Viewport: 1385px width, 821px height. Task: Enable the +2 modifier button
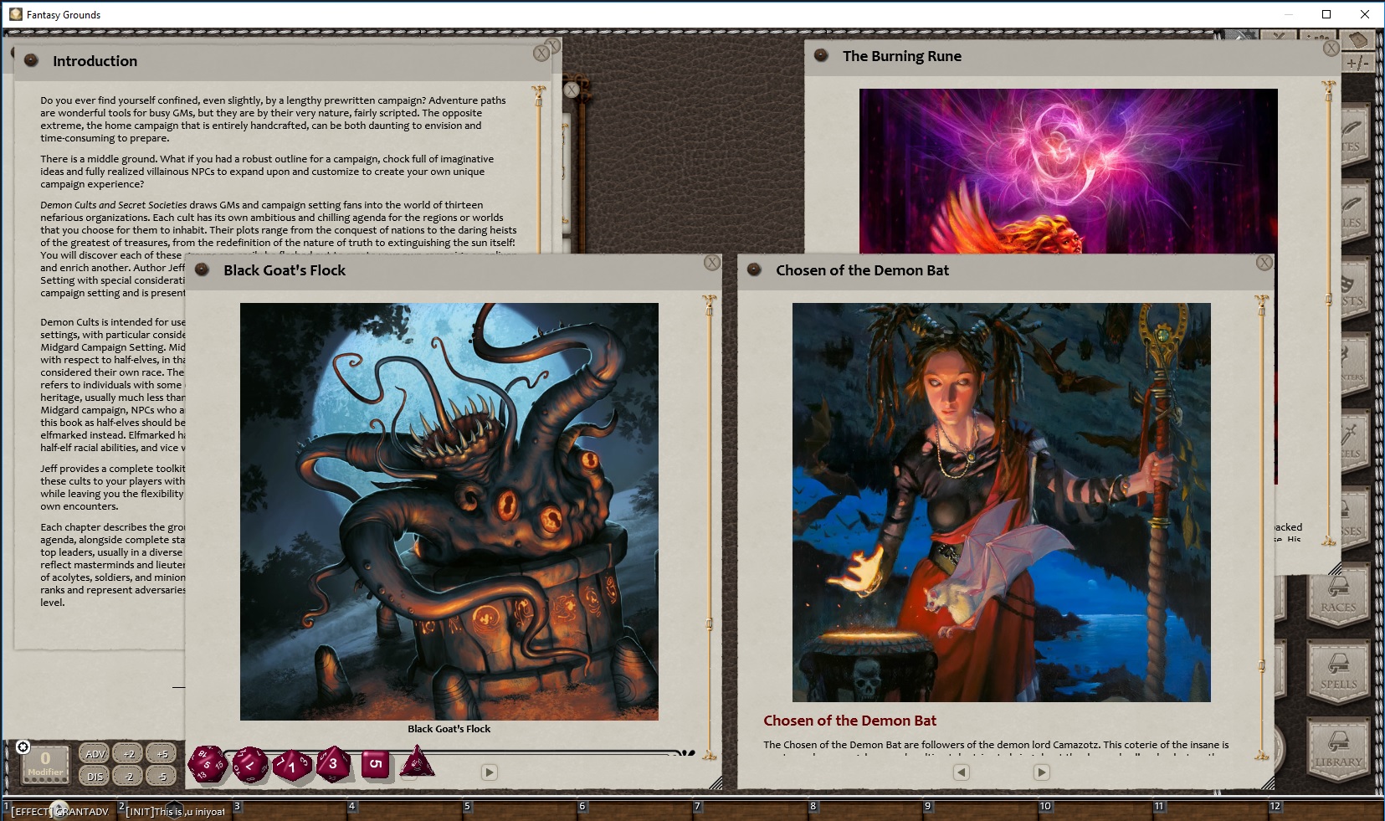129,754
